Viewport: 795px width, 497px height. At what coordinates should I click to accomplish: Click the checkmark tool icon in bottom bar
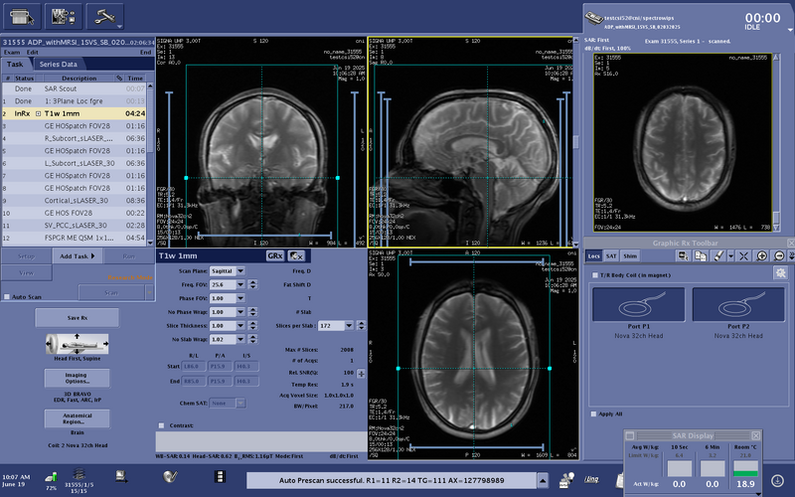coord(170,477)
